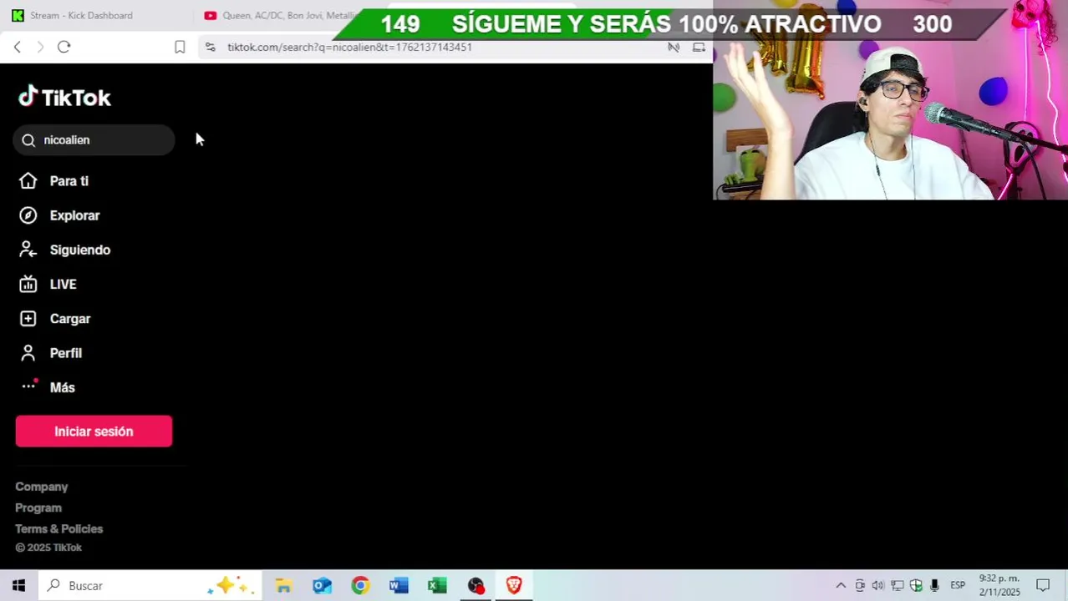The width and height of the screenshot is (1068, 601).
Task: Open File Explorer from the taskbar
Action: tap(283, 586)
